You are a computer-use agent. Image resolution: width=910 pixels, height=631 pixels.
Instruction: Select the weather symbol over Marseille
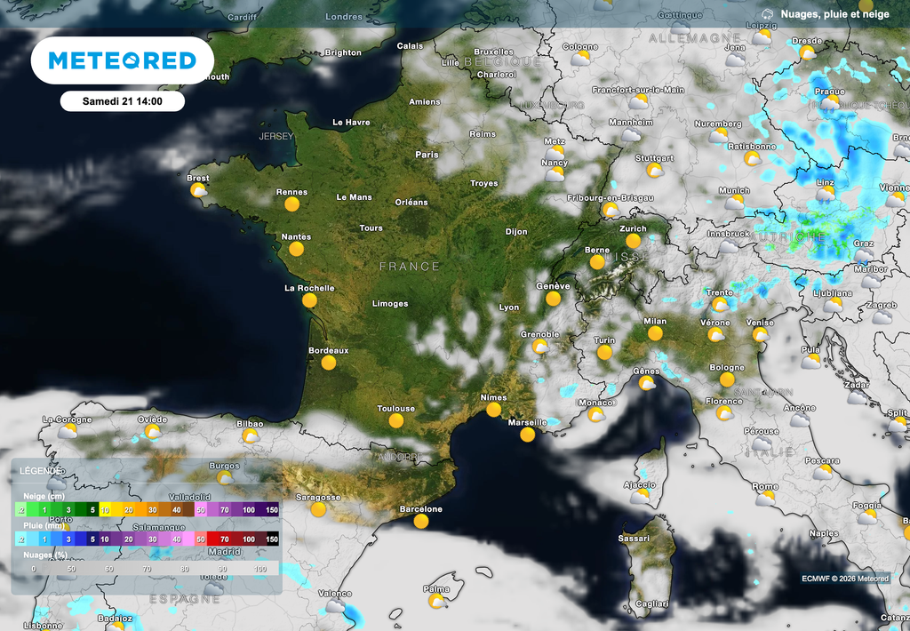point(528,435)
